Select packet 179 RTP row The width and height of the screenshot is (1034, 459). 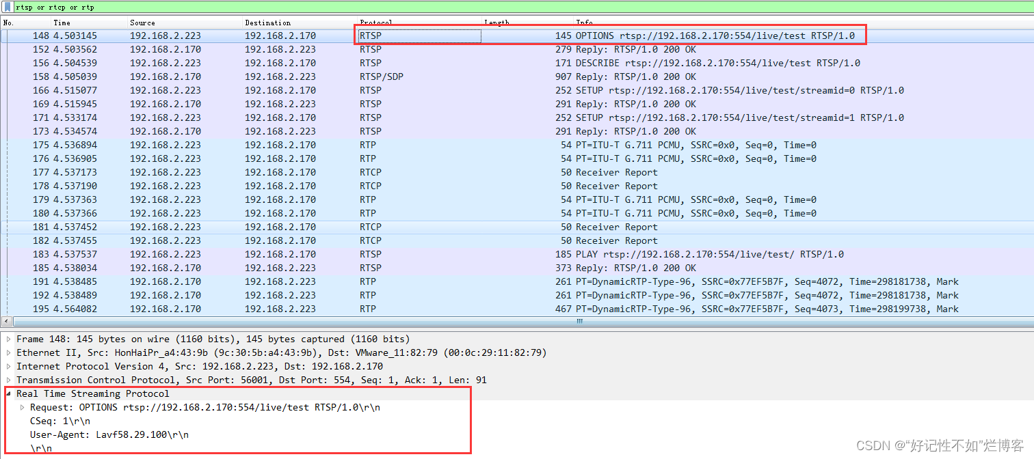517,199
